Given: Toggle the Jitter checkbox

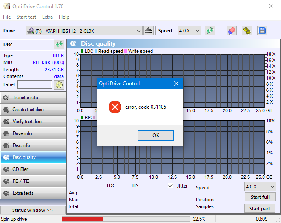Looking at the screenshot, I should coord(170,185).
